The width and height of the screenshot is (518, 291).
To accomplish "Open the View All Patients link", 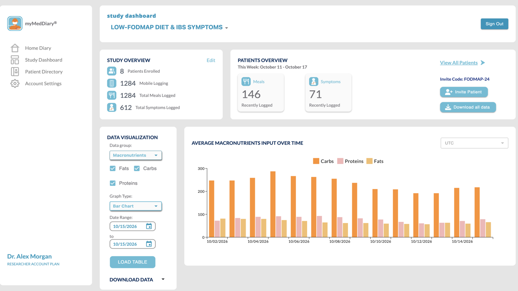I will 459,63.
